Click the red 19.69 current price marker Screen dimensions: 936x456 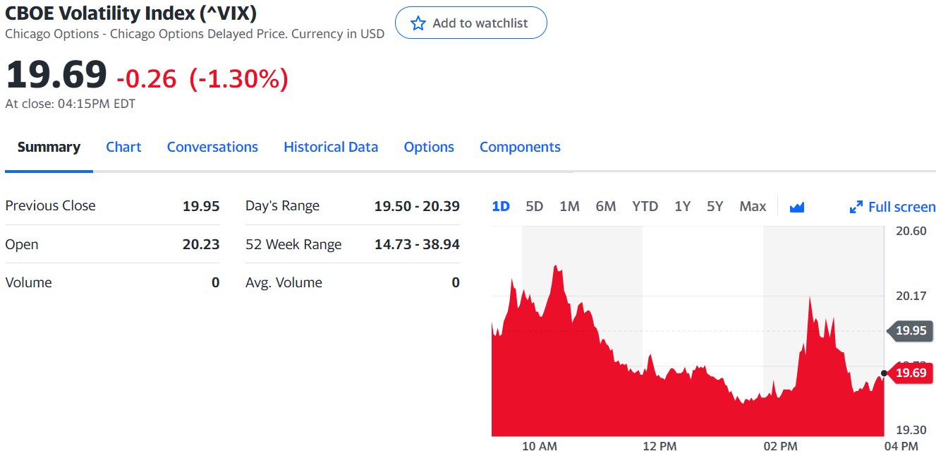click(910, 373)
